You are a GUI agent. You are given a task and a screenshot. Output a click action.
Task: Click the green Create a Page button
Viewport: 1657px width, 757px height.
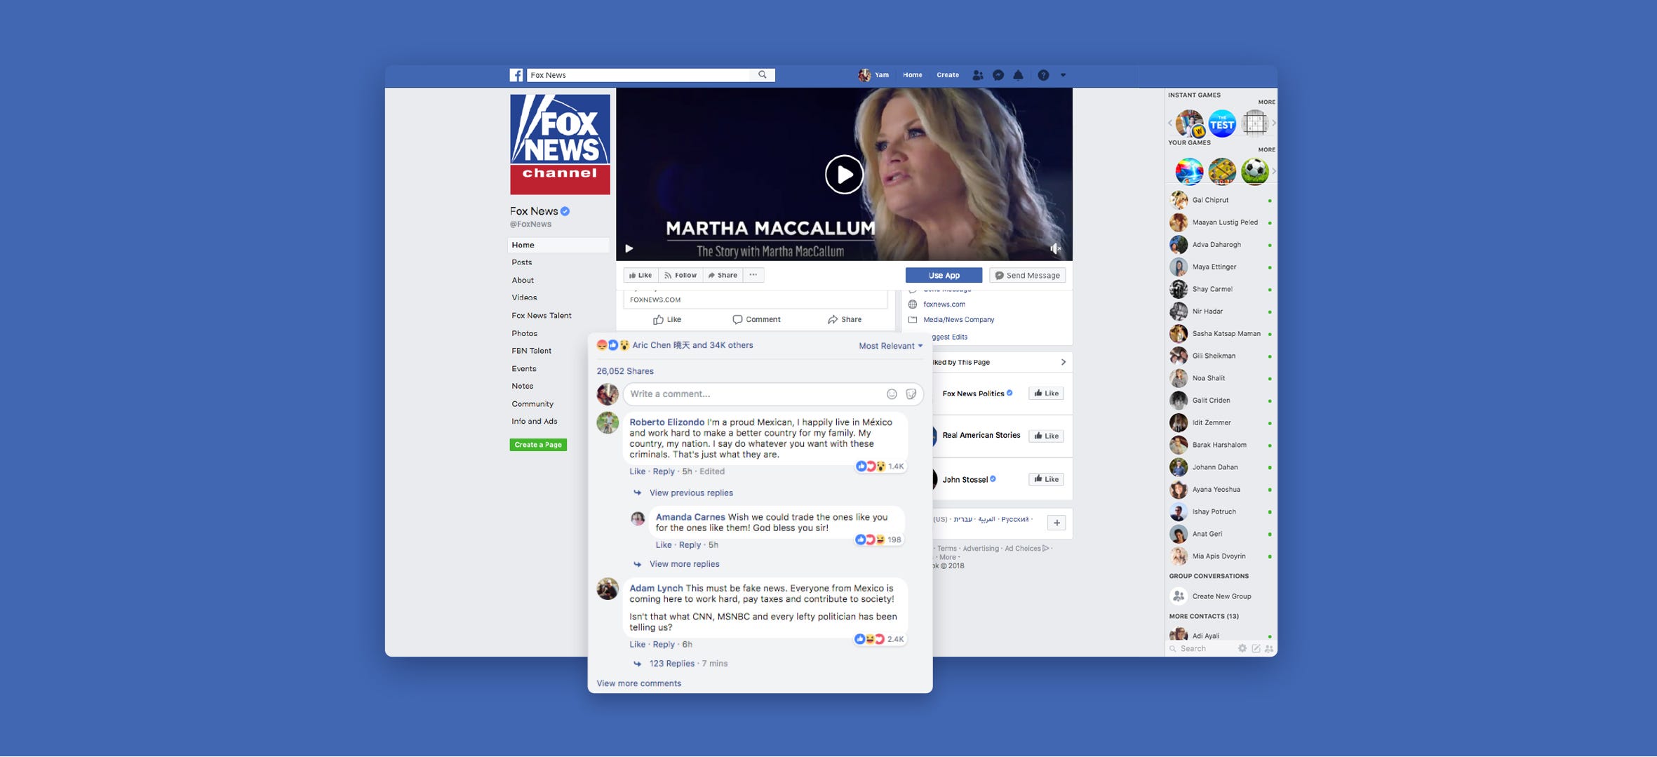(x=538, y=445)
